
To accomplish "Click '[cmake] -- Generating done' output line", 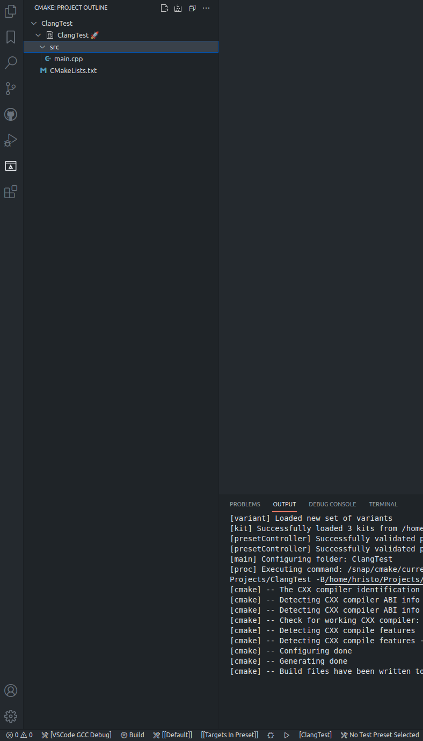I will tap(289, 661).
